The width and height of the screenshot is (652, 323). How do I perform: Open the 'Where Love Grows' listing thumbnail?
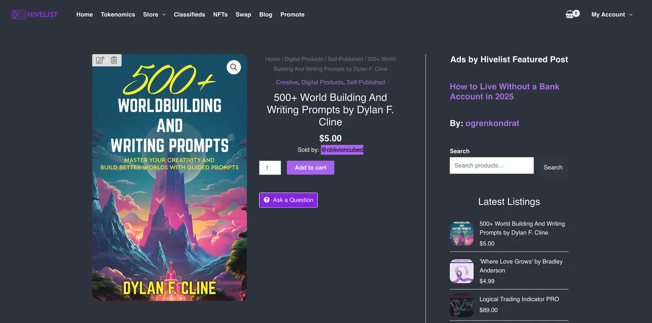[x=461, y=271]
